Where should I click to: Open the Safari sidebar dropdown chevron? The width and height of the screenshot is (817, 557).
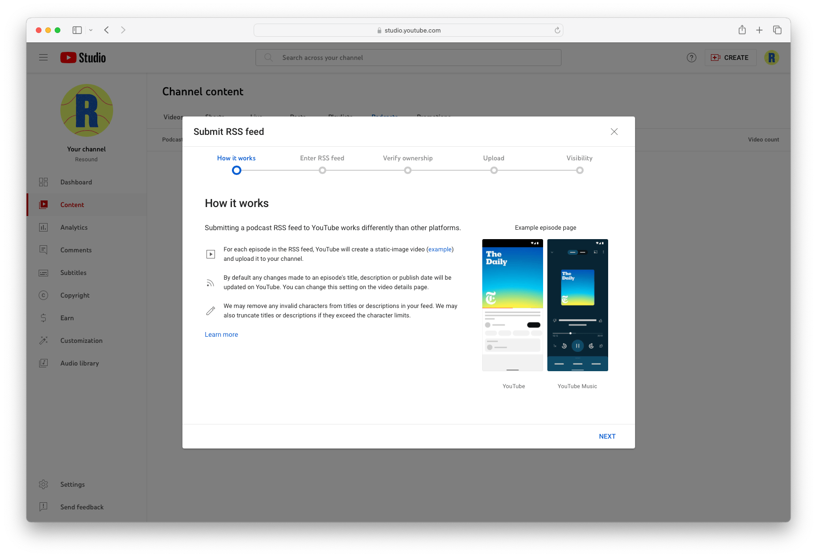tap(91, 30)
